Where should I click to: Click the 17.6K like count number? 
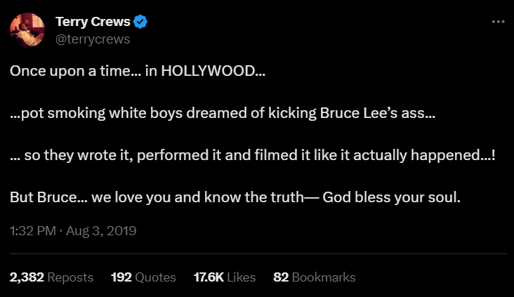tap(209, 277)
